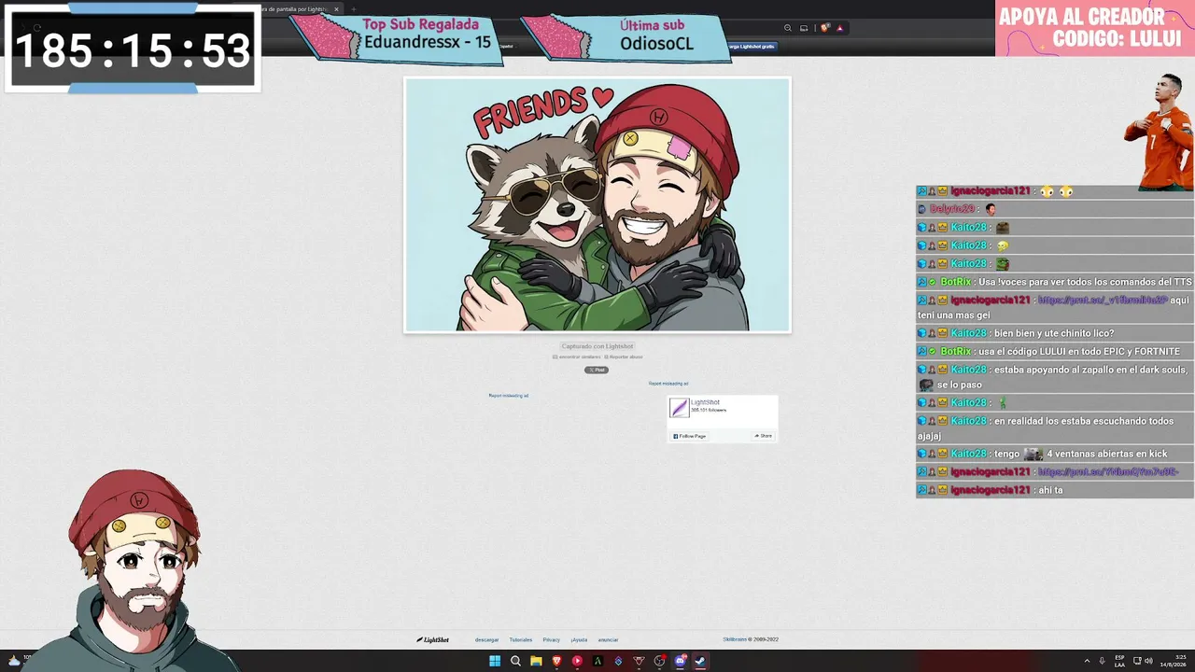
Task: Switch the ESP LAA keyboard language
Action: point(1120,661)
